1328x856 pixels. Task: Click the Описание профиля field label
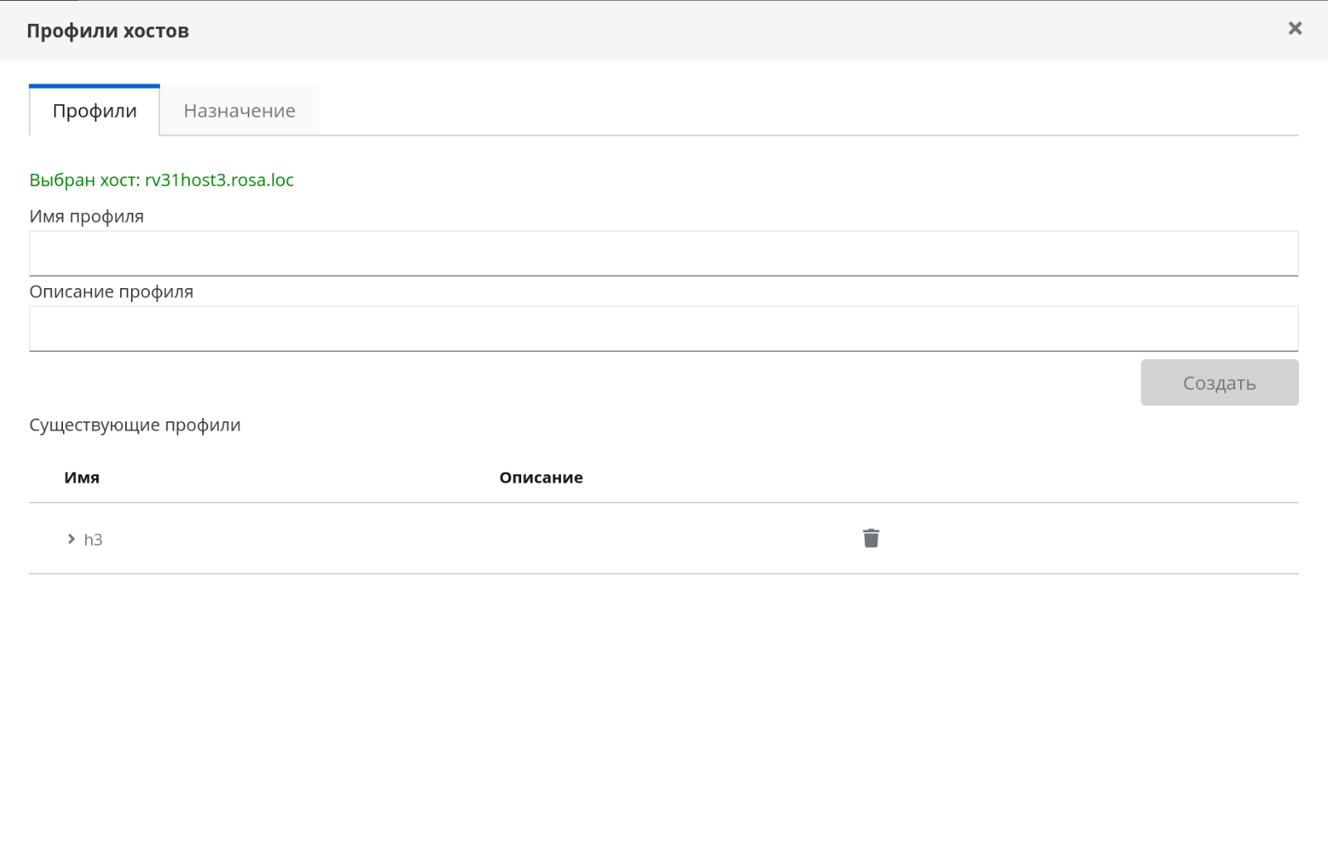point(111,292)
